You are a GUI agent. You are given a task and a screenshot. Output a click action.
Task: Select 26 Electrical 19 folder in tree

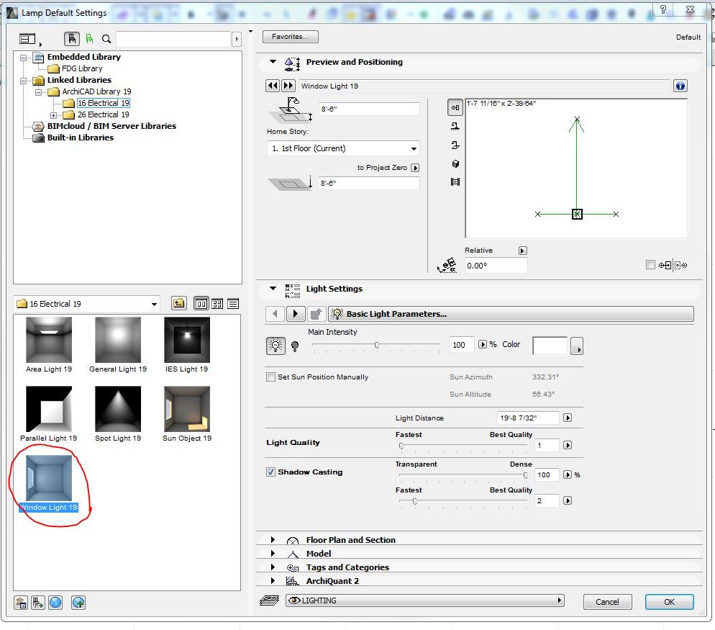point(103,114)
